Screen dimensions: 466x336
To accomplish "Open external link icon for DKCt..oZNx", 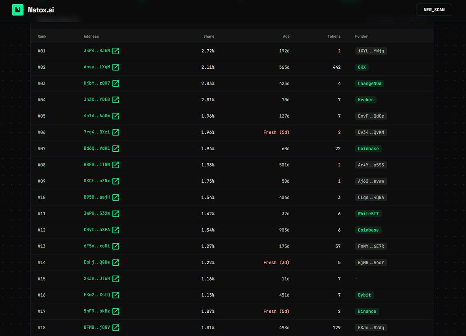I will point(116,181).
